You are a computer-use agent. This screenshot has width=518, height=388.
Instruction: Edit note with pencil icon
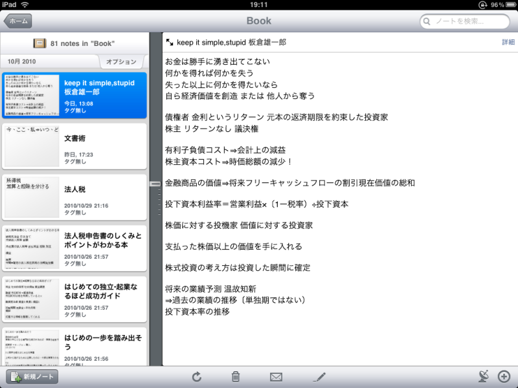[319, 376]
